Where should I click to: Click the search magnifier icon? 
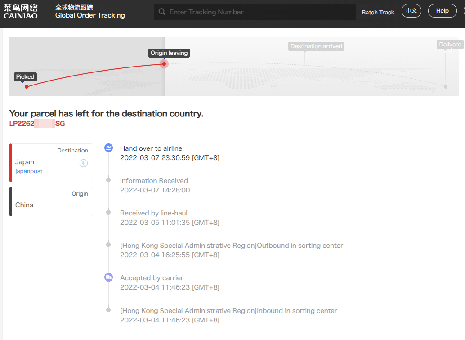161,12
